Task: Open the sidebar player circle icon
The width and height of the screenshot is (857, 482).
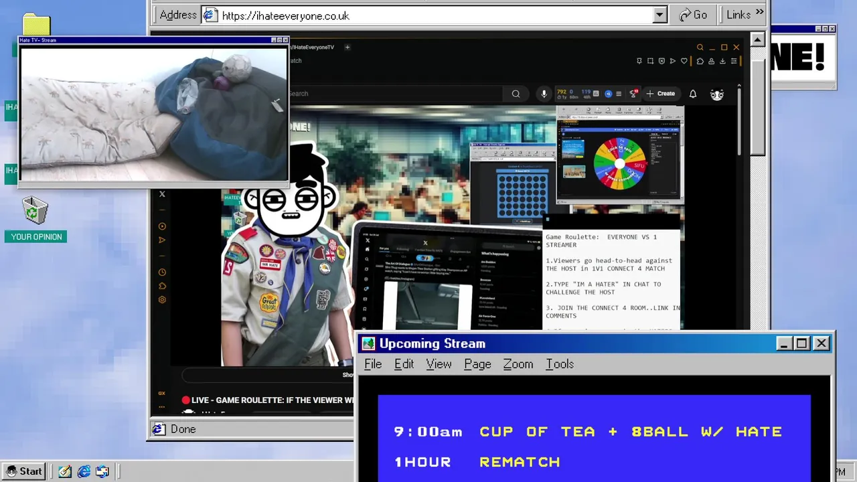Action: [162, 226]
